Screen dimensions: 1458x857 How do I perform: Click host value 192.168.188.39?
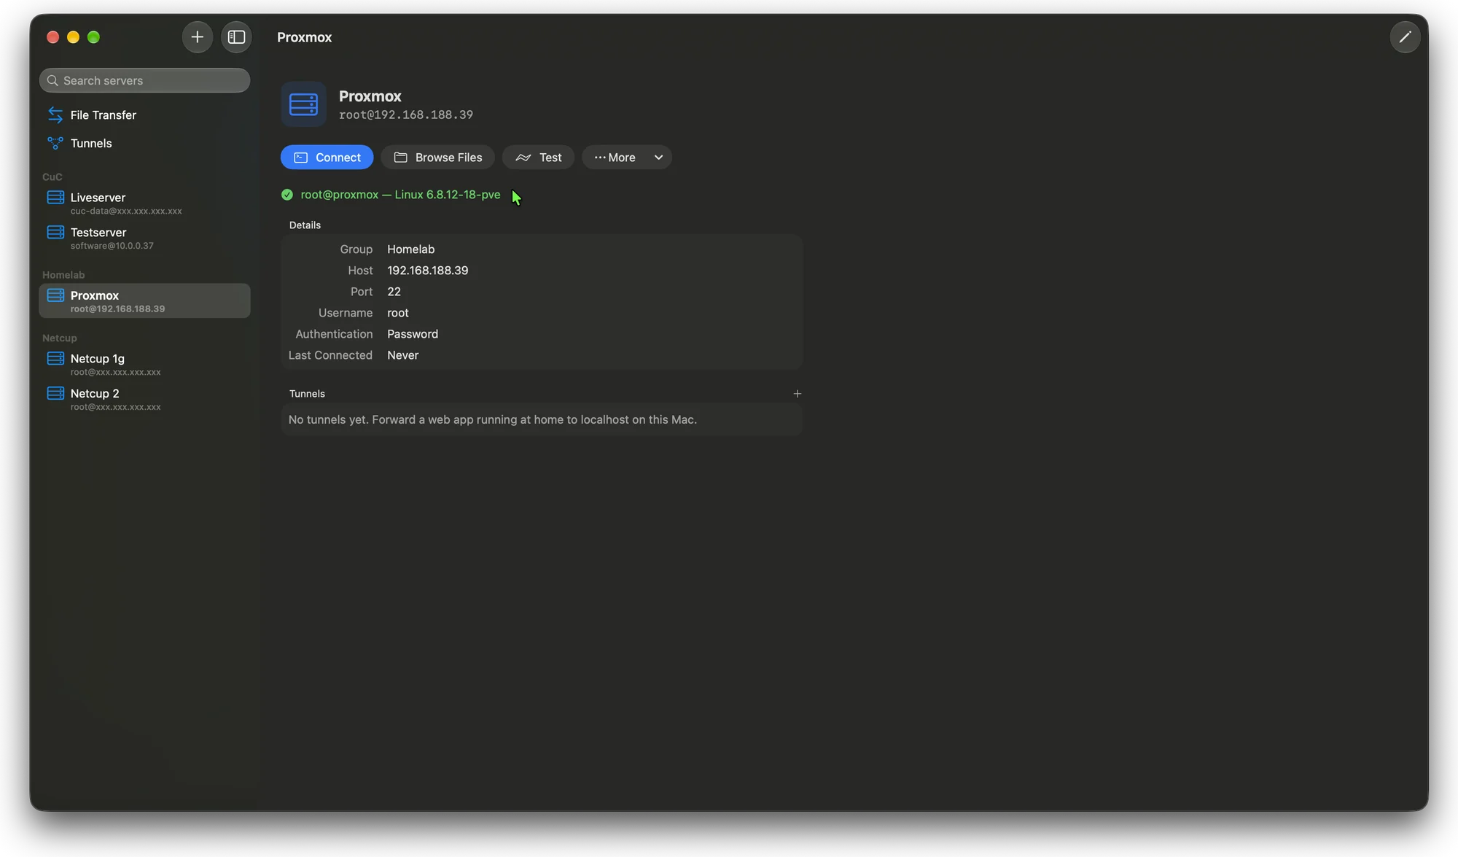coord(428,271)
